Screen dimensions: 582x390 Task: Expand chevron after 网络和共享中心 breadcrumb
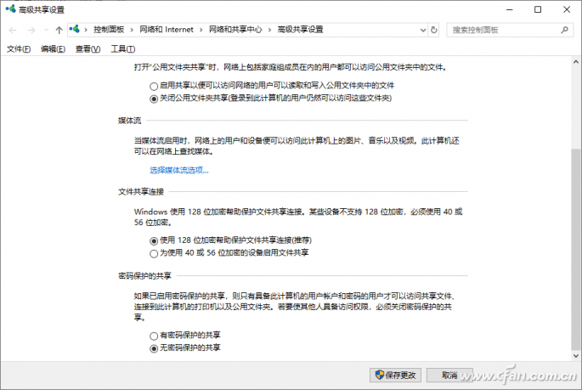[x=270, y=30]
